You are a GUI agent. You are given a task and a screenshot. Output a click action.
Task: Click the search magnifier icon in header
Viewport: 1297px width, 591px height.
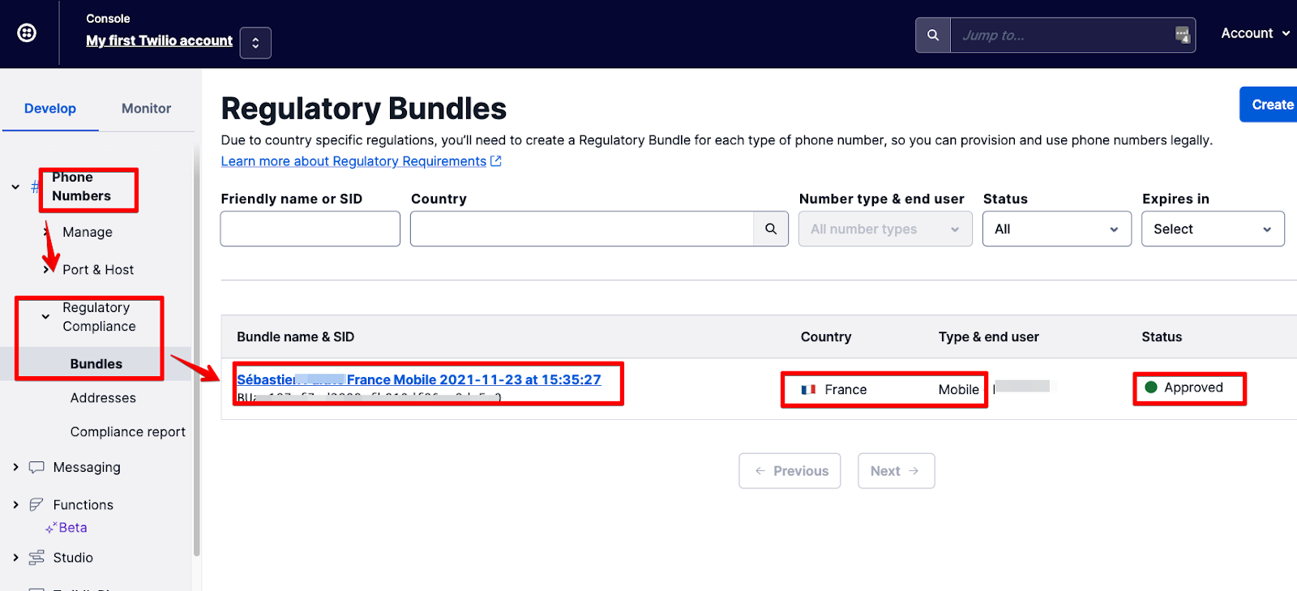point(933,35)
